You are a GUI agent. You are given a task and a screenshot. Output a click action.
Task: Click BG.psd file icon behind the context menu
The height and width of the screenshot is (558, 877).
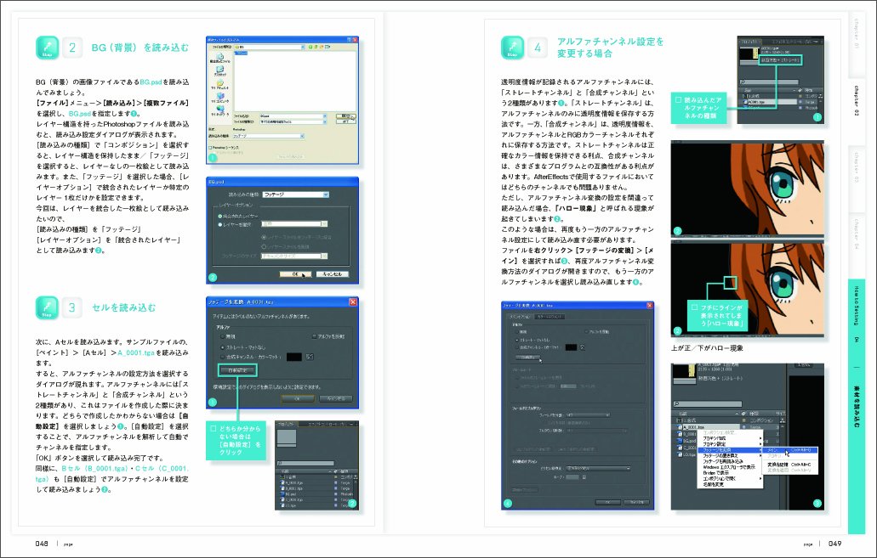coord(681,441)
